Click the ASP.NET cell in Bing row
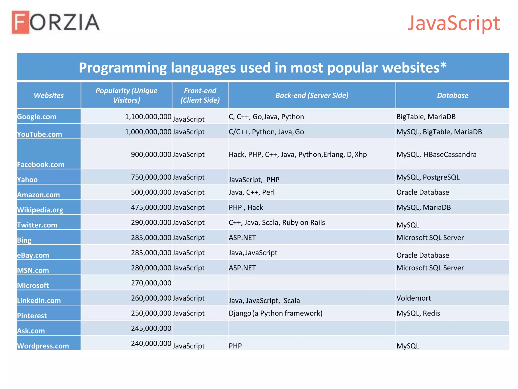This screenshot has height=389, width=518. point(242,238)
